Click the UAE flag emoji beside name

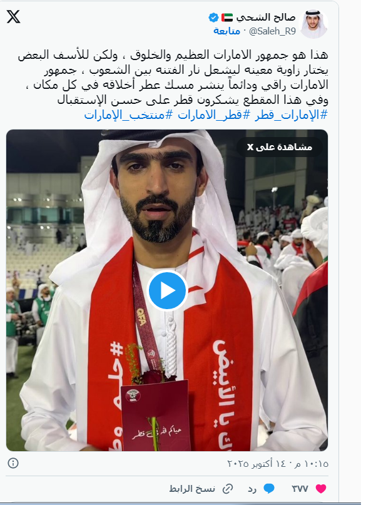click(227, 18)
